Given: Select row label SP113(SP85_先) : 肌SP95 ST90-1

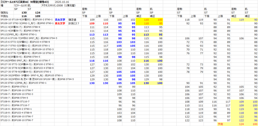Looking at the screenshot, I should pos(19,34).
